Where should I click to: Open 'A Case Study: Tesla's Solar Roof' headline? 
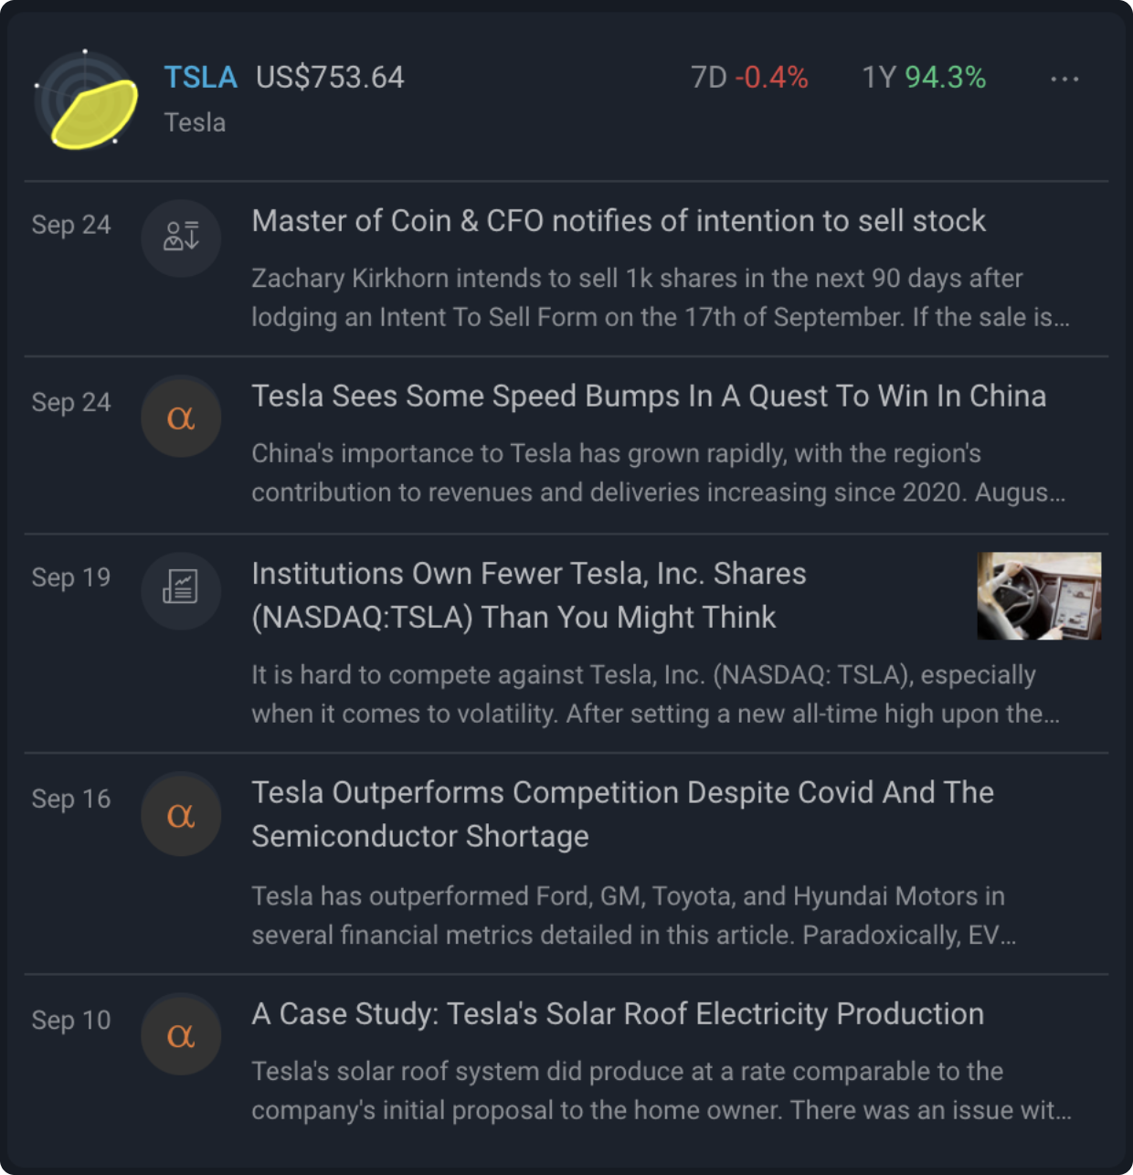point(618,1014)
